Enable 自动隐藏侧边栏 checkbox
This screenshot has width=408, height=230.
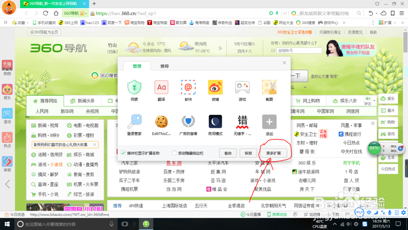[174, 153]
